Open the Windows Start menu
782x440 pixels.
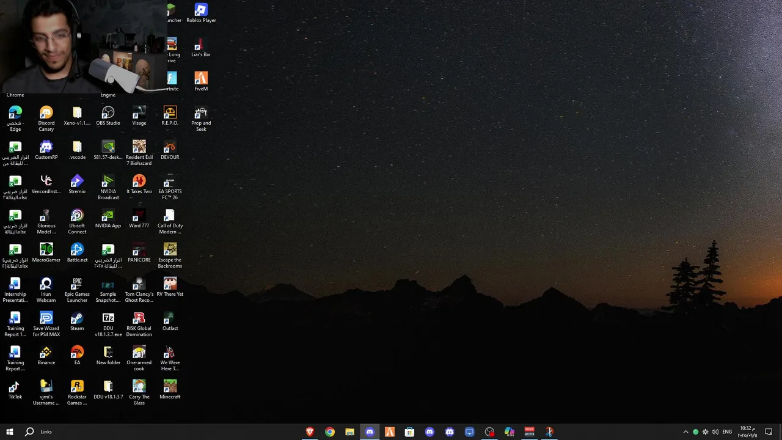coord(10,431)
